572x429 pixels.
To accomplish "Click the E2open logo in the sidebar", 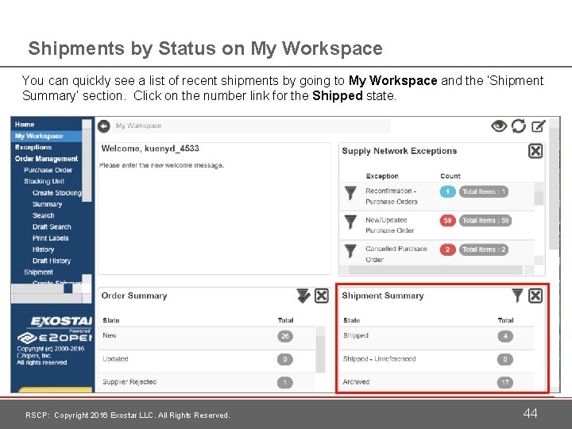I will point(55,338).
